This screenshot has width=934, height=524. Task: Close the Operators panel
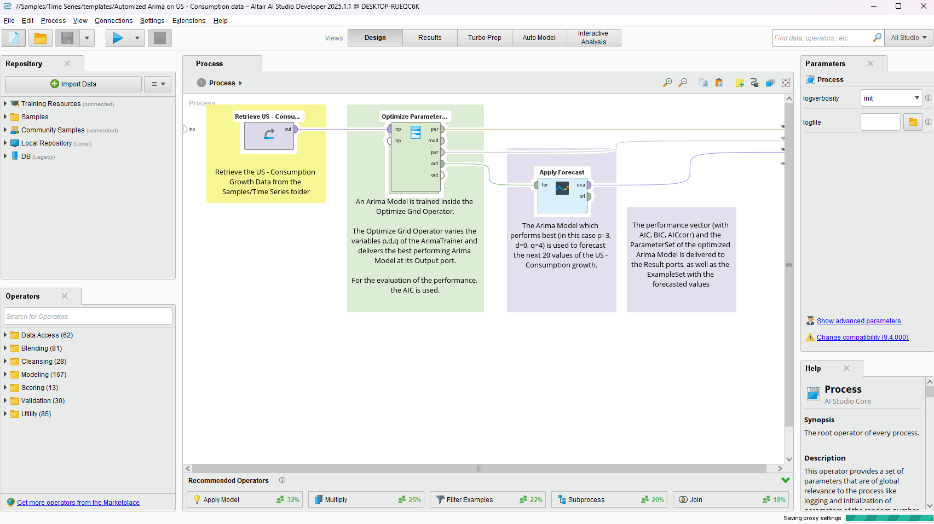(x=65, y=296)
